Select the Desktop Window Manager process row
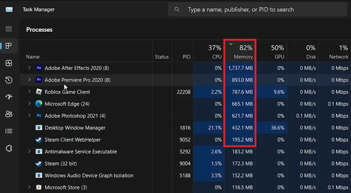This screenshot has height=193, width=351. (x=185, y=128)
